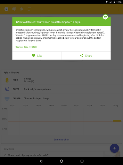Select the SLEEP moon icon
Screen dimensions: 123x165
click(x=7, y=89)
